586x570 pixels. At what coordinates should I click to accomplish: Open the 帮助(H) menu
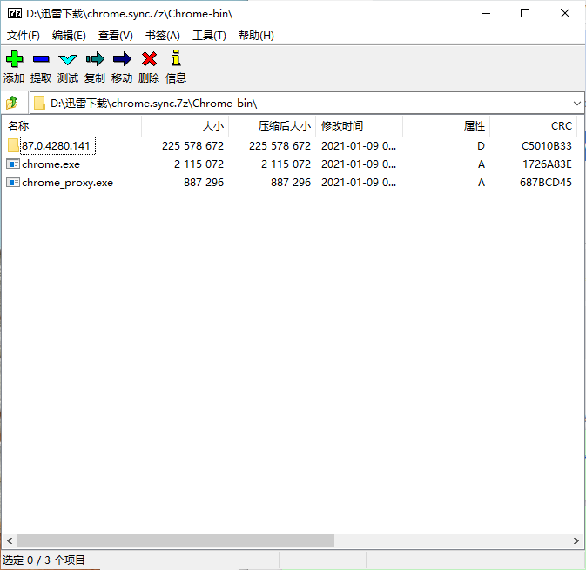256,36
